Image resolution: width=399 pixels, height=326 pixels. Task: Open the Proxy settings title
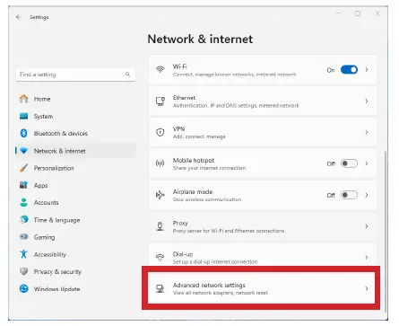pos(180,223)
